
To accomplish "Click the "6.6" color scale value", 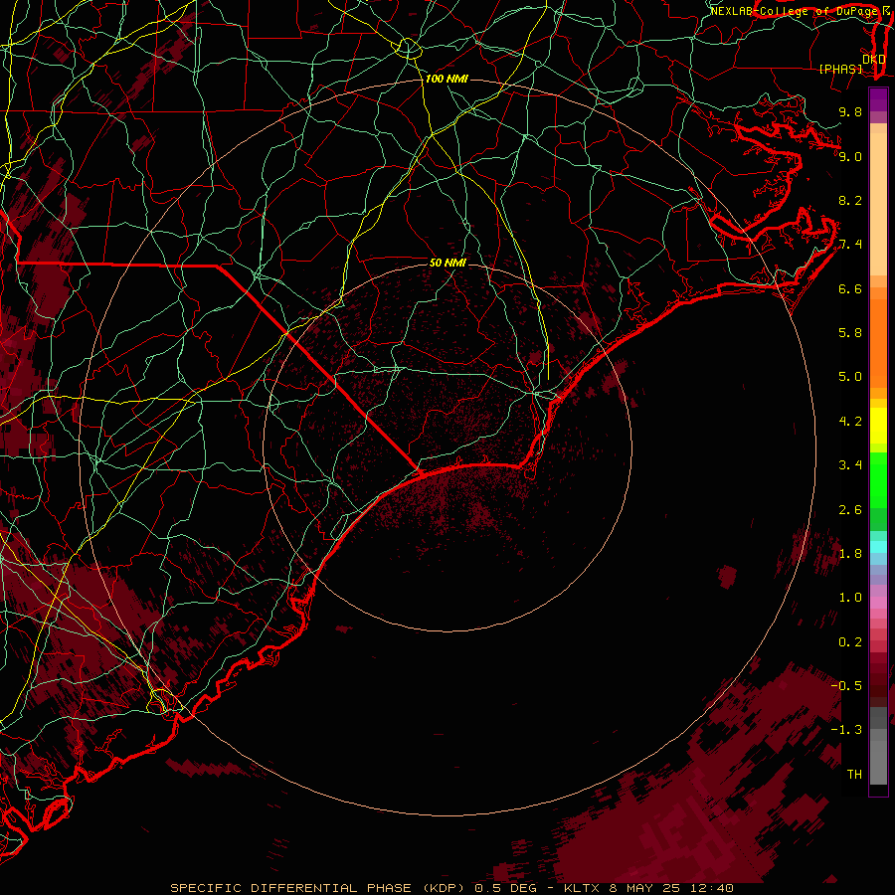I will 850,288.
